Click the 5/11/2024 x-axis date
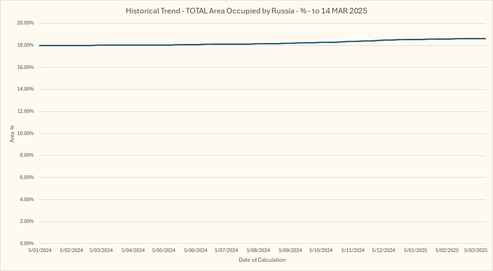 (x=353, y=250)
